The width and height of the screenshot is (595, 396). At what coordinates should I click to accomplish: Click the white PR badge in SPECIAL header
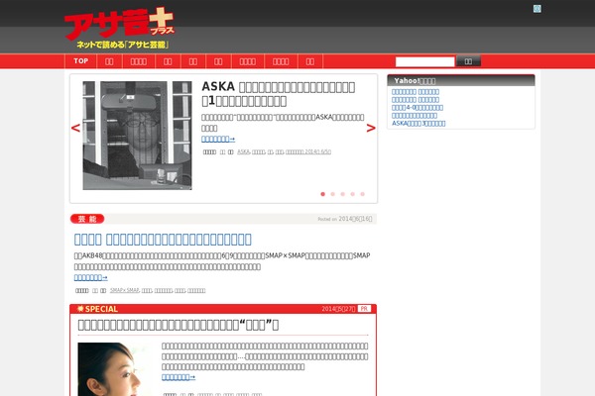(364, 309)
